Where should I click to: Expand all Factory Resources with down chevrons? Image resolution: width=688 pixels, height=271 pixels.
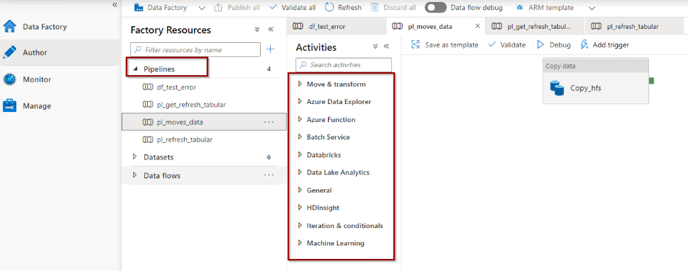(x=257, y=30)
